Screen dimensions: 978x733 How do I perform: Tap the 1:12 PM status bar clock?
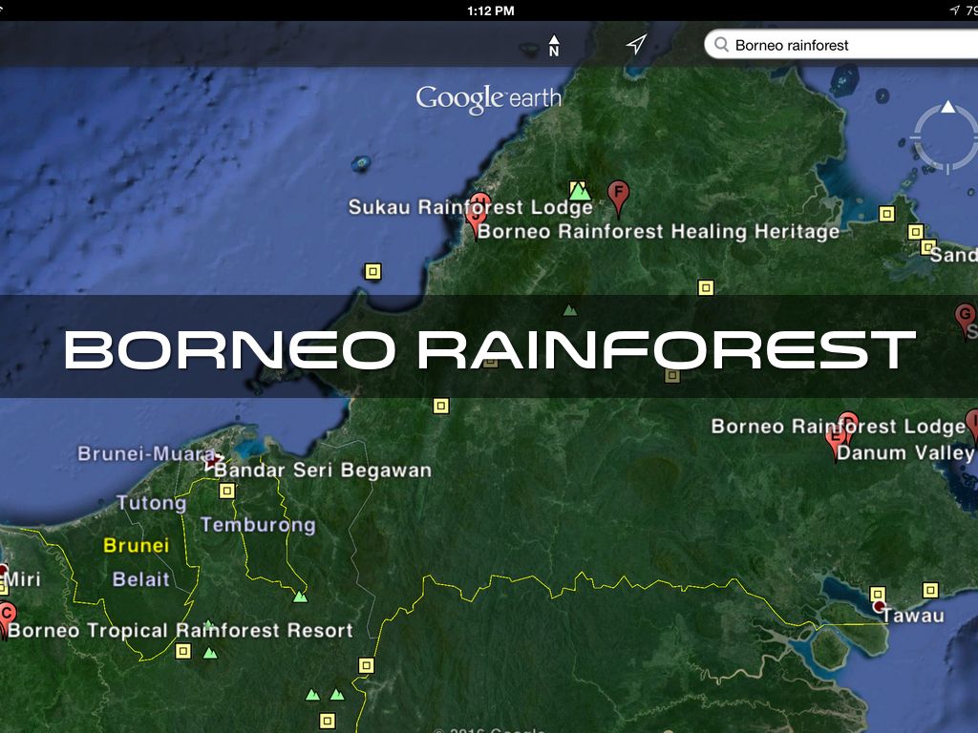pos(491,10)
